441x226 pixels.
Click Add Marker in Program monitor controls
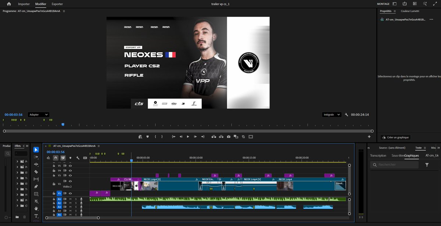click(x=148, y=137)
